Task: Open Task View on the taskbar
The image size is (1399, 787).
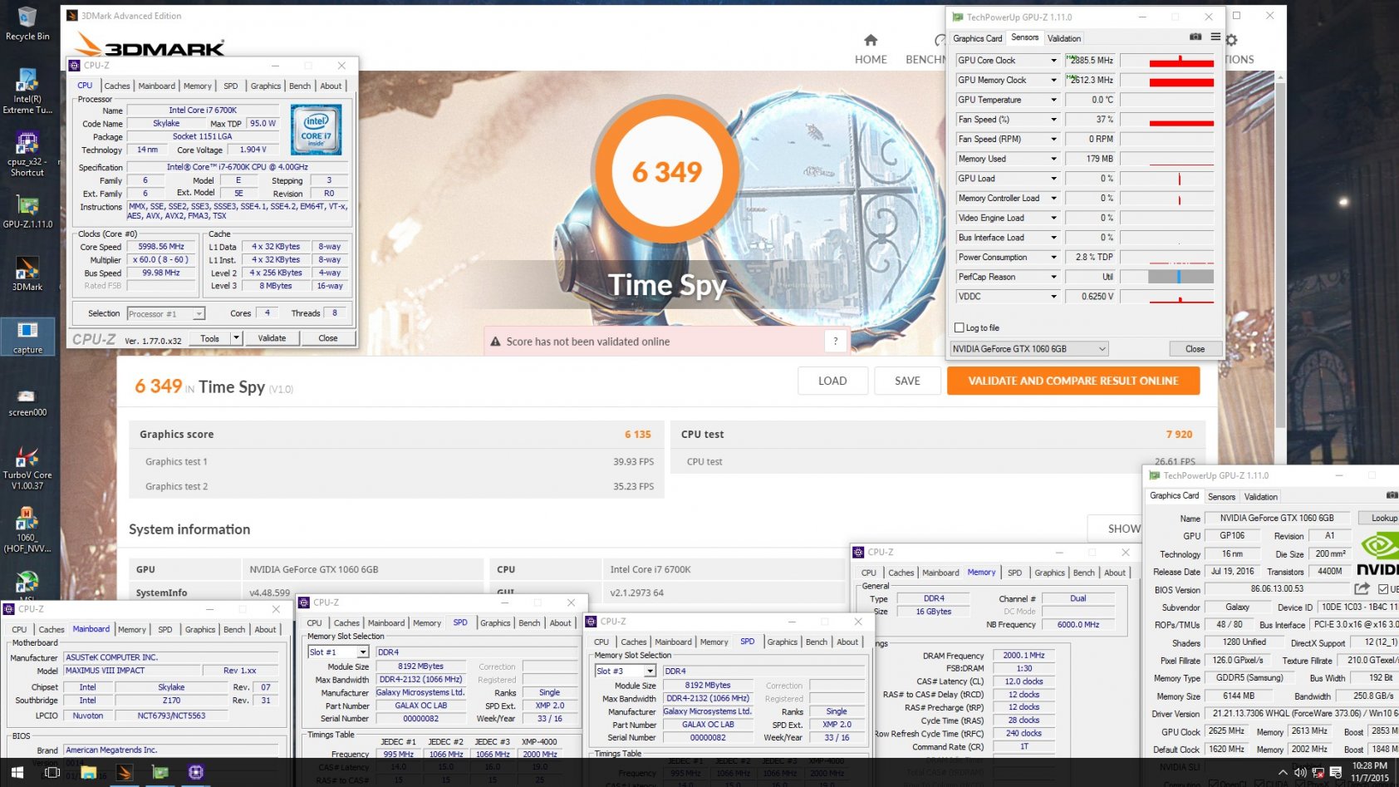Action: click(x=52, y=773)
